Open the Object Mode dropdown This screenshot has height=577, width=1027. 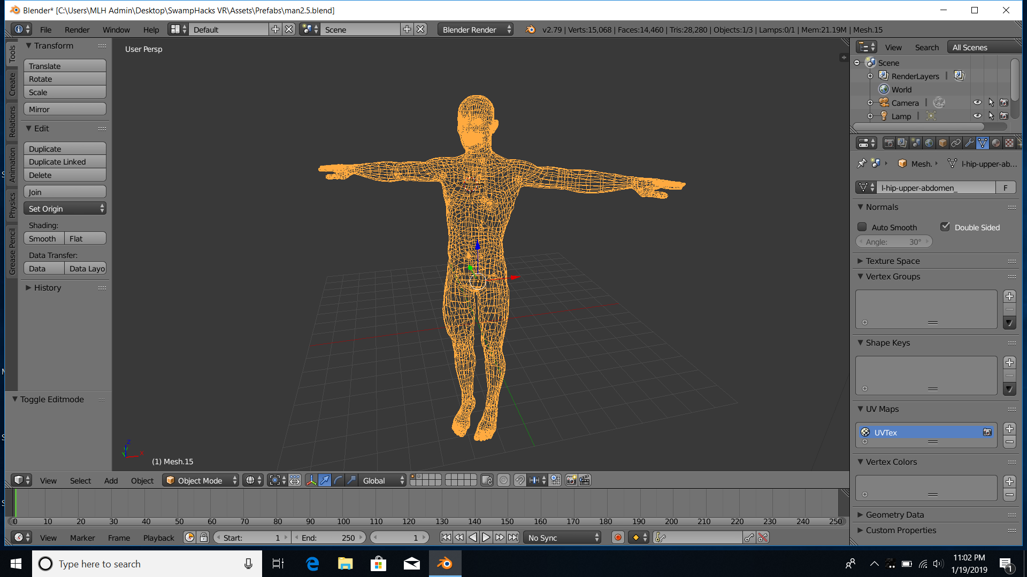pyautogui.click(x=201, y=480)
